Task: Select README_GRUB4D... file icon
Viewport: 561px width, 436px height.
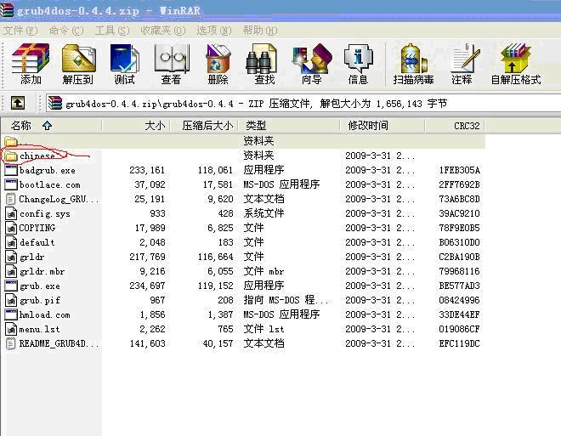Action: tap(11, 343)
